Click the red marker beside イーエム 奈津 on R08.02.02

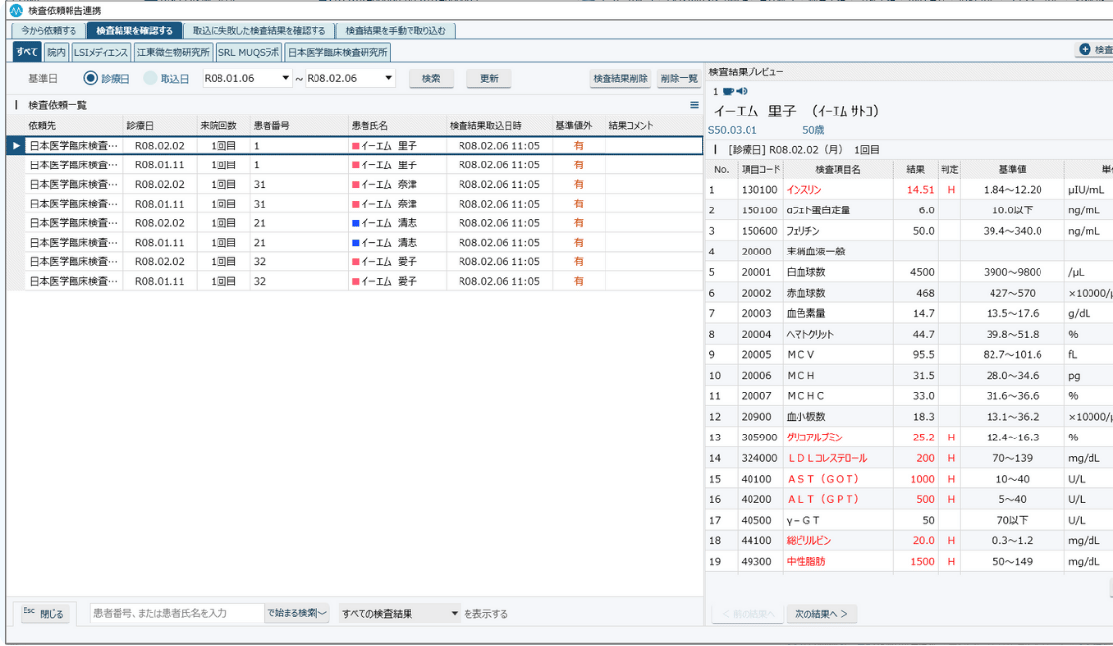(356, 184)
